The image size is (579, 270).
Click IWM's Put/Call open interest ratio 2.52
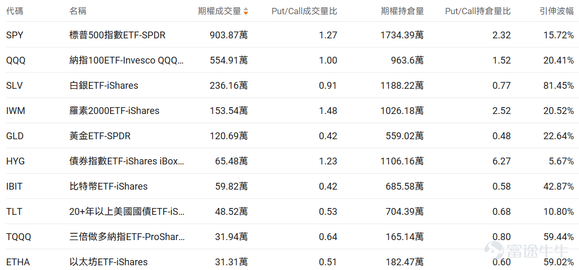pos(502,111)
